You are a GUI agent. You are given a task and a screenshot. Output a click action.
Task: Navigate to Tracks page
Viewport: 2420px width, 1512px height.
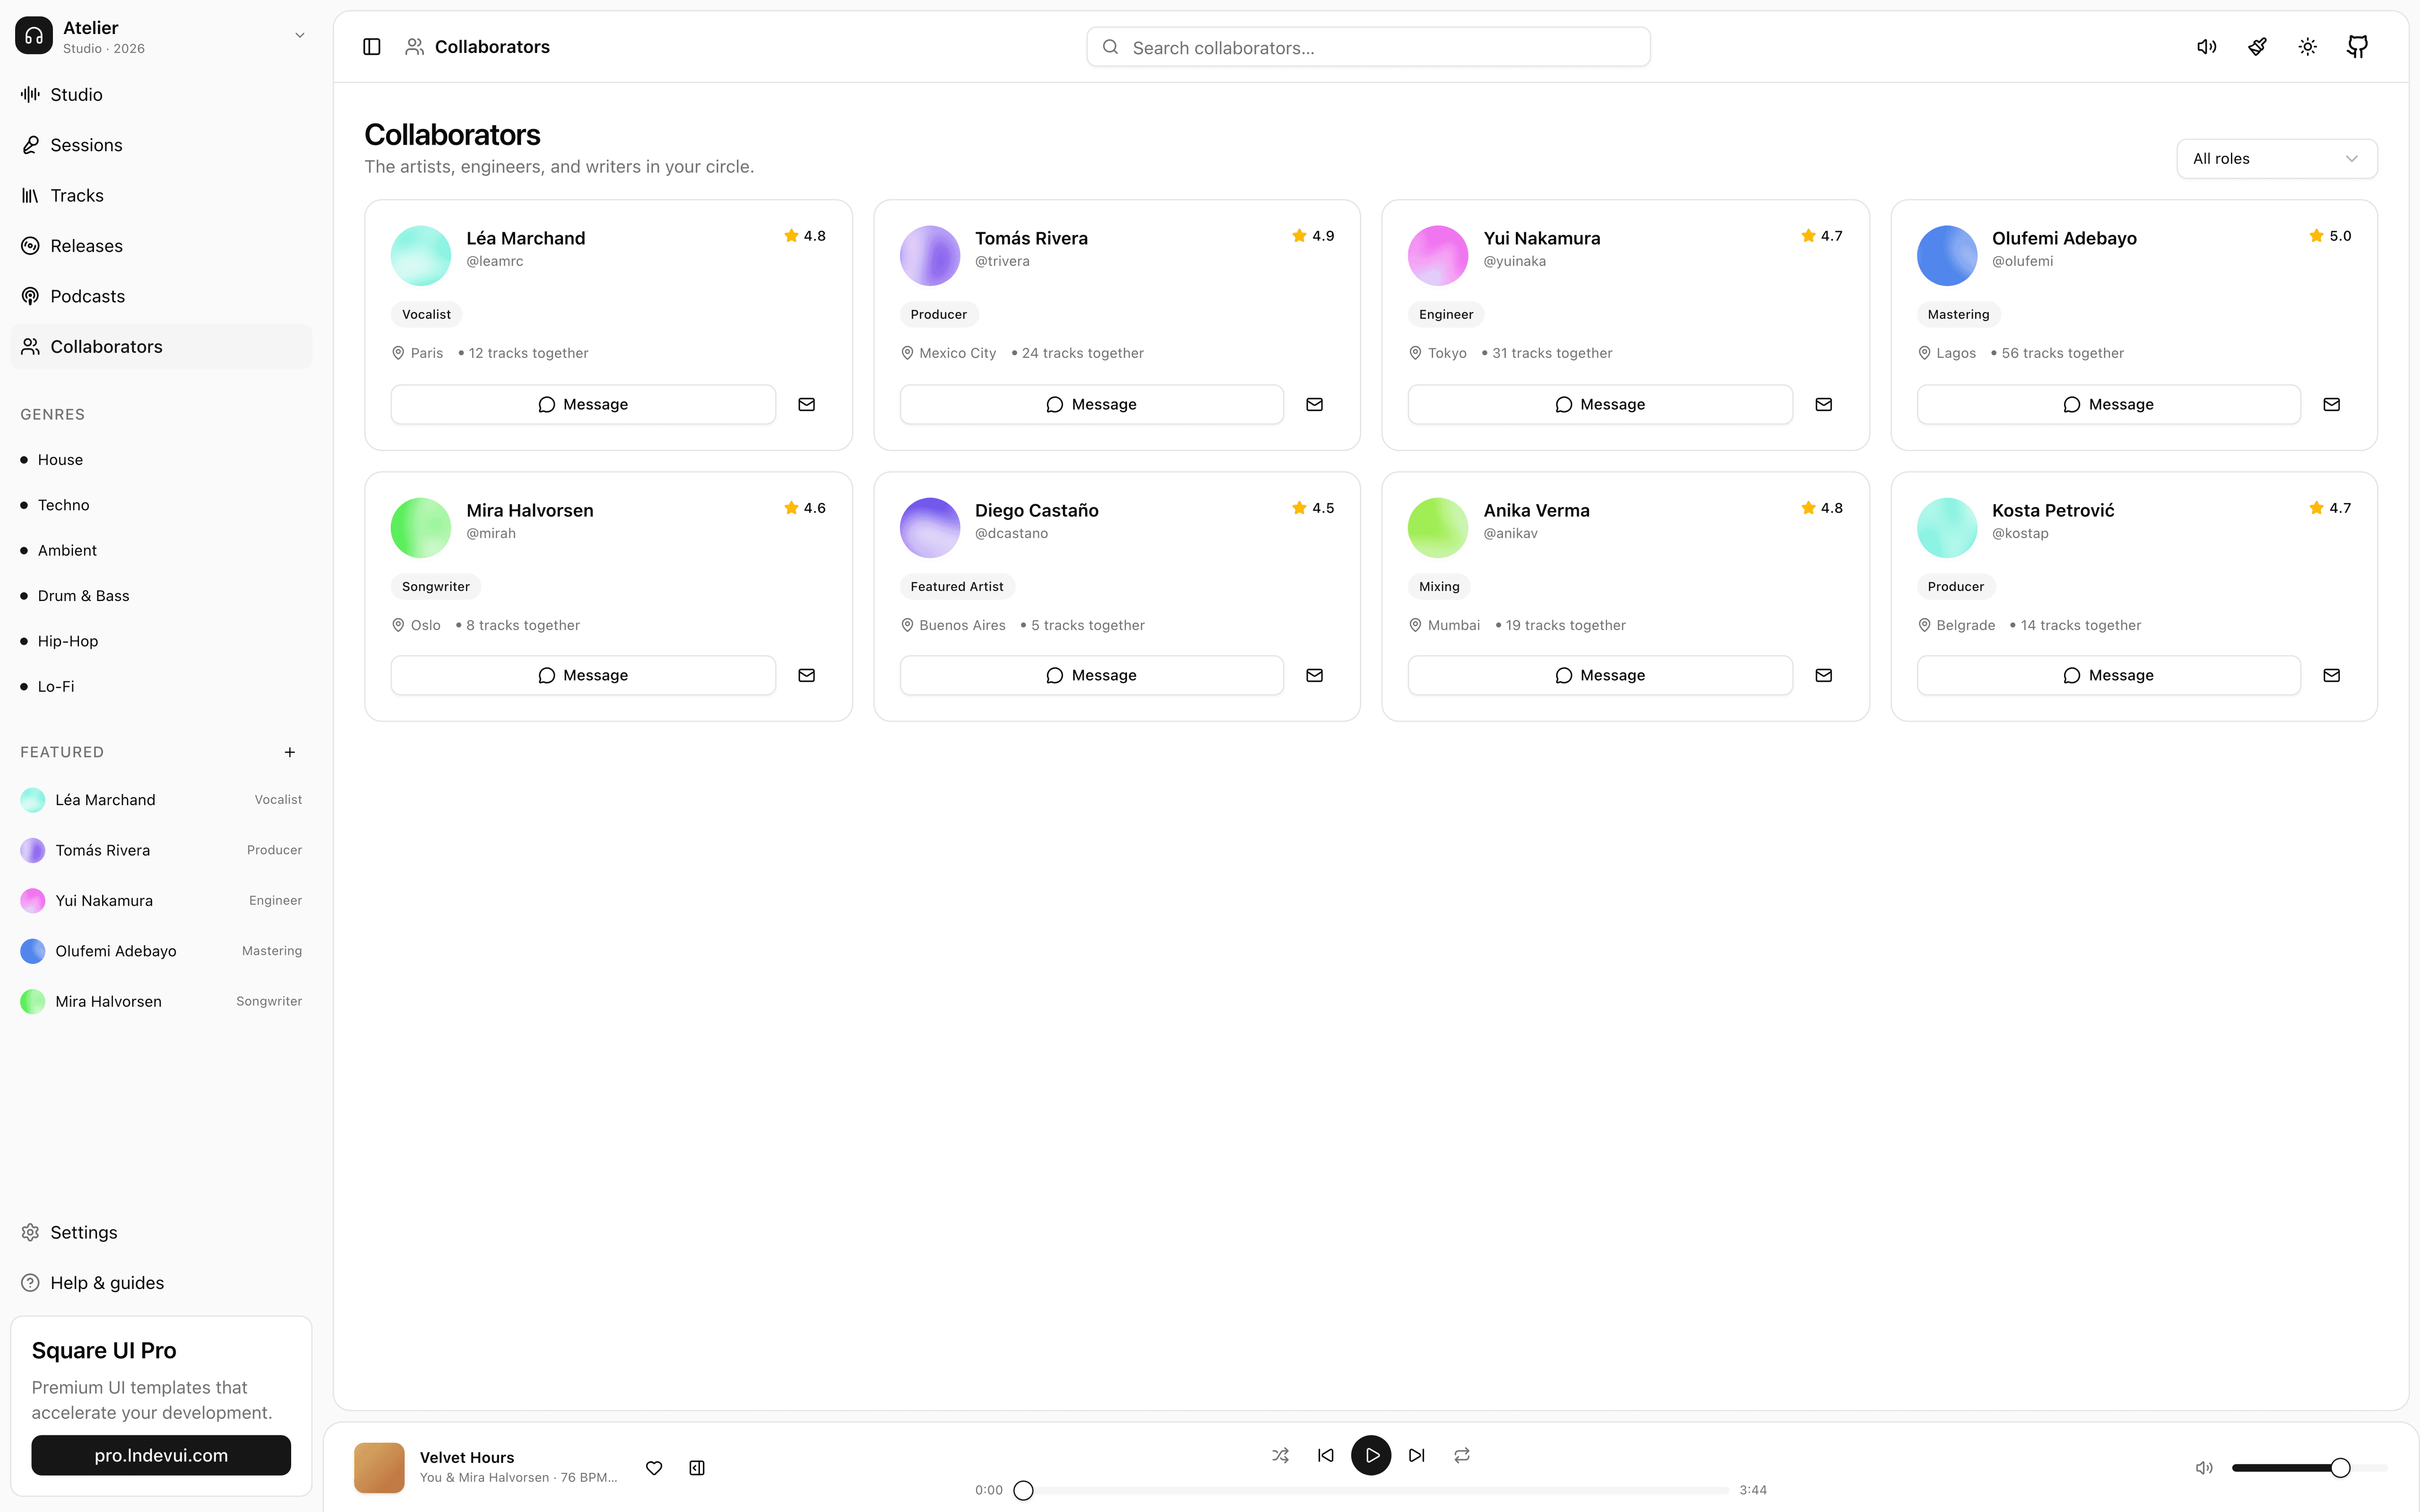click(x=161, y=196)
